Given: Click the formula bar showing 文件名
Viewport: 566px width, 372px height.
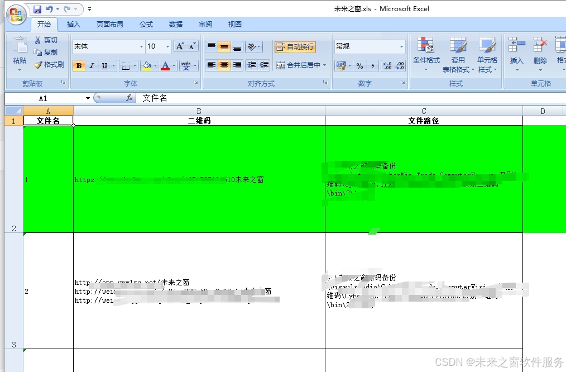Looking at the screenshot, I should [350, 98].
